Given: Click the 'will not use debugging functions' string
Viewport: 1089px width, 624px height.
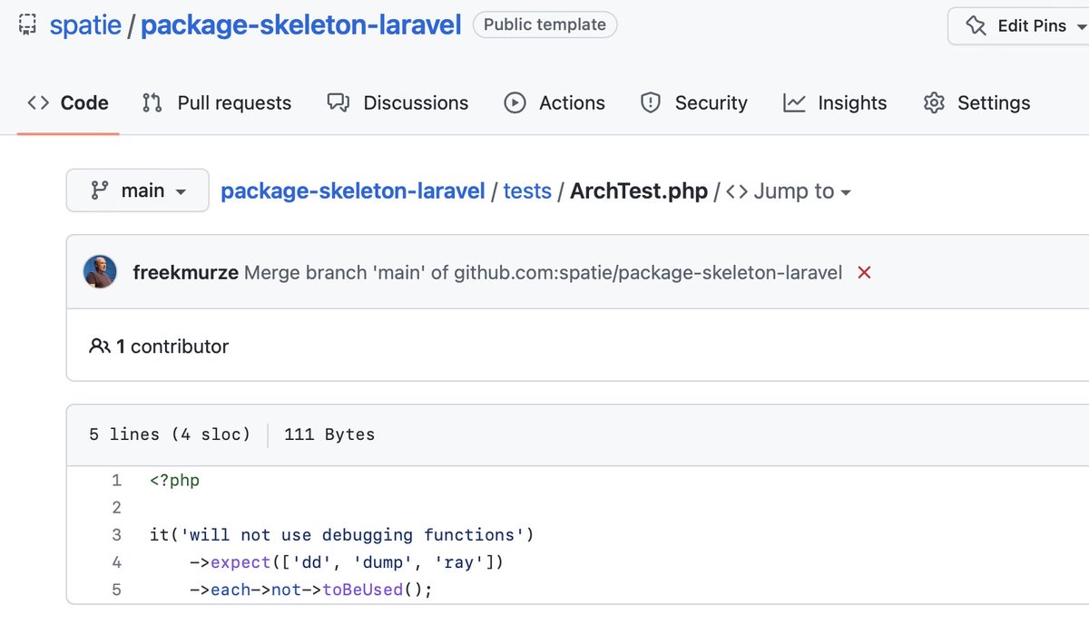Looking at the screenshot, I should tap(352, 534).
